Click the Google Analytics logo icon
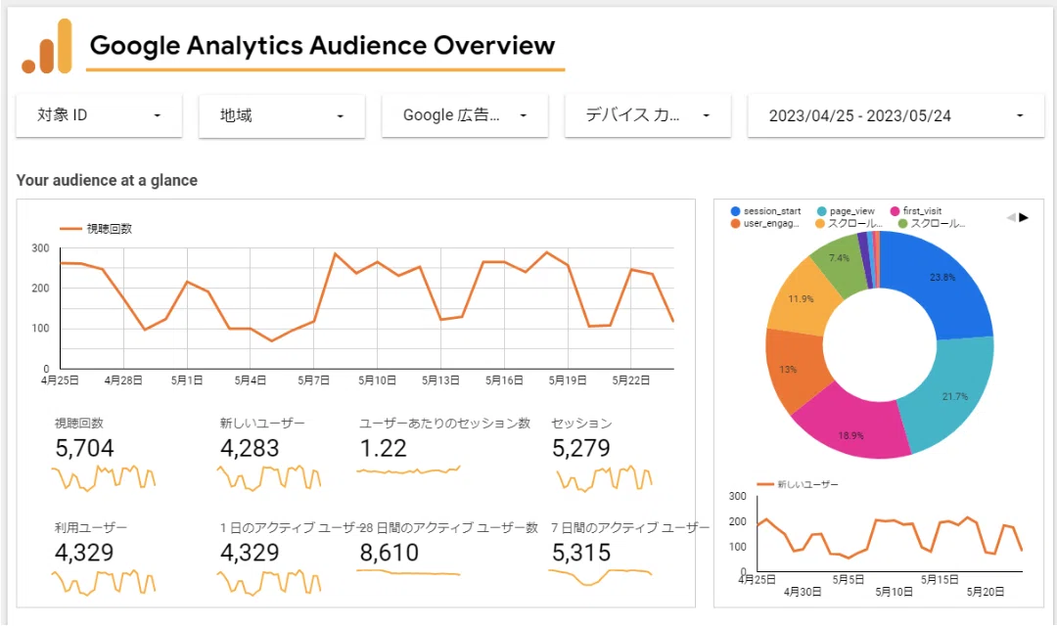The image size is (1057, 626). [x=47, y=46]
